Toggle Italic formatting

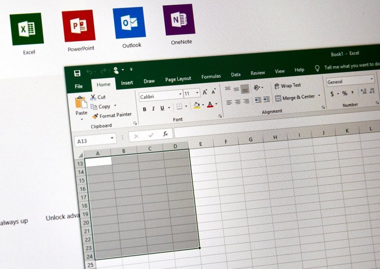tap(153, 109)
